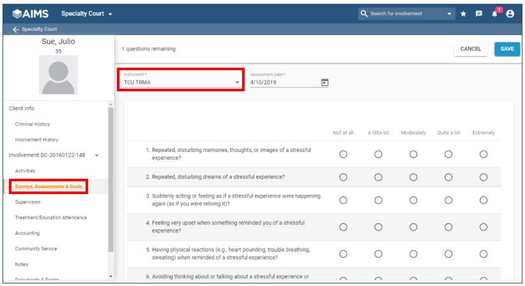Open the user account profile icon
Screen dimensions: 525x286
coord(510,13)
